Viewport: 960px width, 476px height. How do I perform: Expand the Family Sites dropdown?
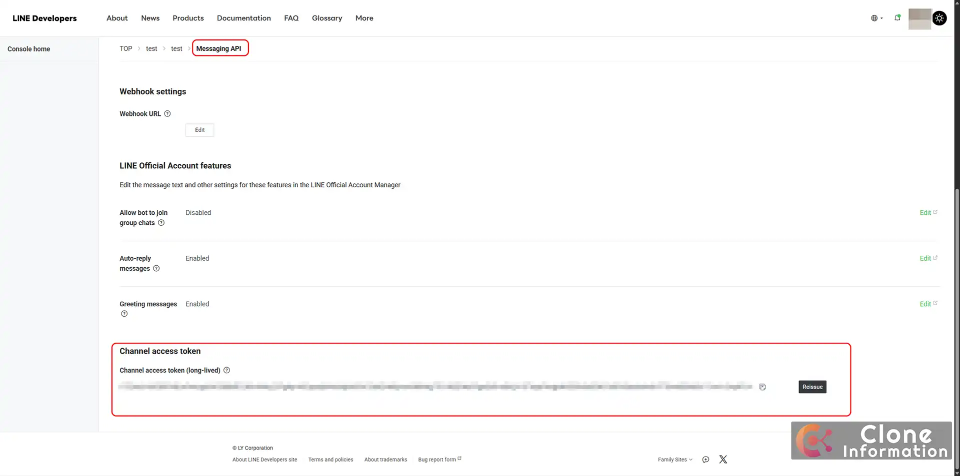(x=675, y=460)
